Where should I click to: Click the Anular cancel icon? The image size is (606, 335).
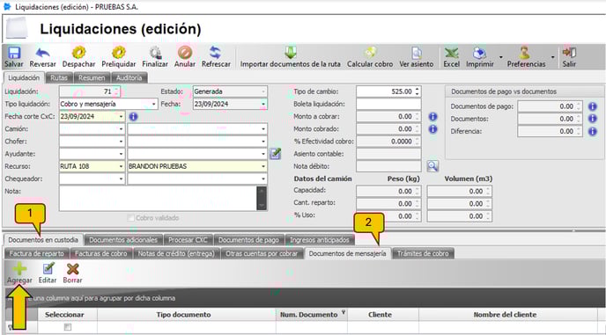click(185, 53)
